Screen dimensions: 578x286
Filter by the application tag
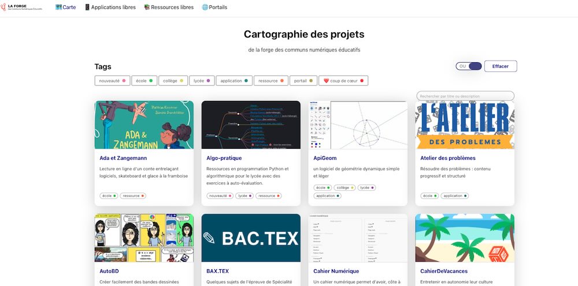234,81
